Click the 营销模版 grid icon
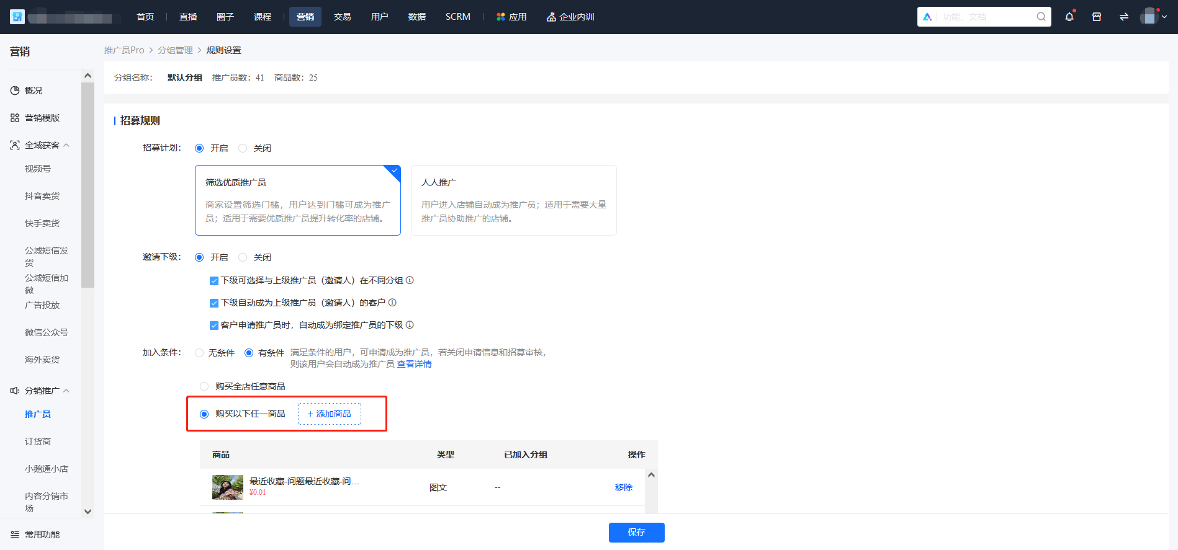The image size is (1178, 550). [15, 118]
